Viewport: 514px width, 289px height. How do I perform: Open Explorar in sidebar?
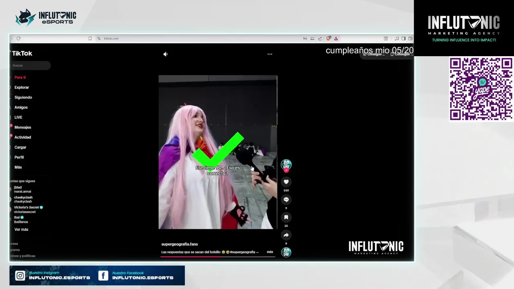pyautogui.click(x=22, y=87)
